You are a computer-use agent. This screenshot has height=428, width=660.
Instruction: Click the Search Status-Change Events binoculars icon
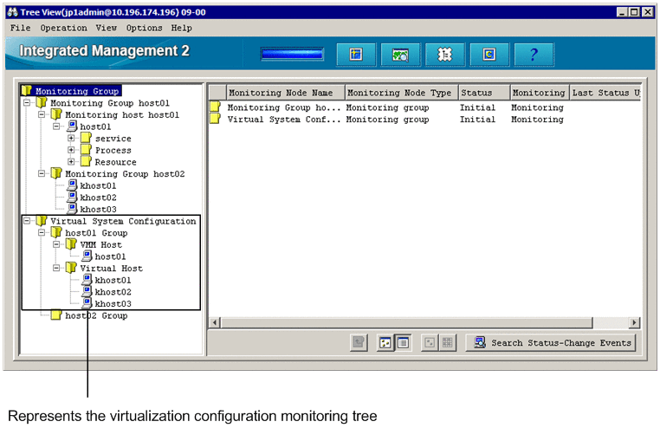[x=480, y=343]
